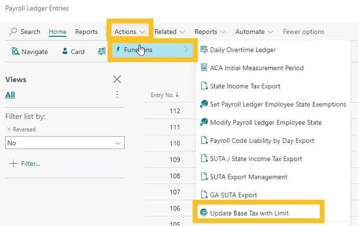
Task: Choose Payroll Code Liability by Day Export
Action: point(262,140)
